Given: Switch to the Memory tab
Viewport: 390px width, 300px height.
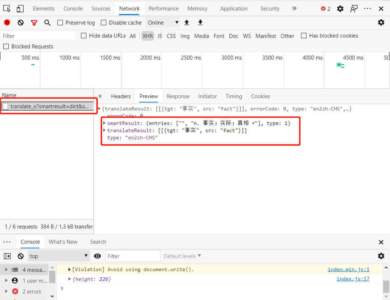Looking at the screenshot, I should tap(197, 9).
